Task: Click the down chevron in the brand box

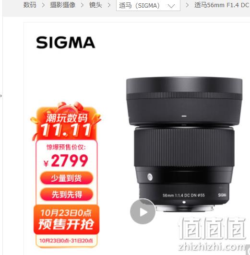Action: click(171, 6)
